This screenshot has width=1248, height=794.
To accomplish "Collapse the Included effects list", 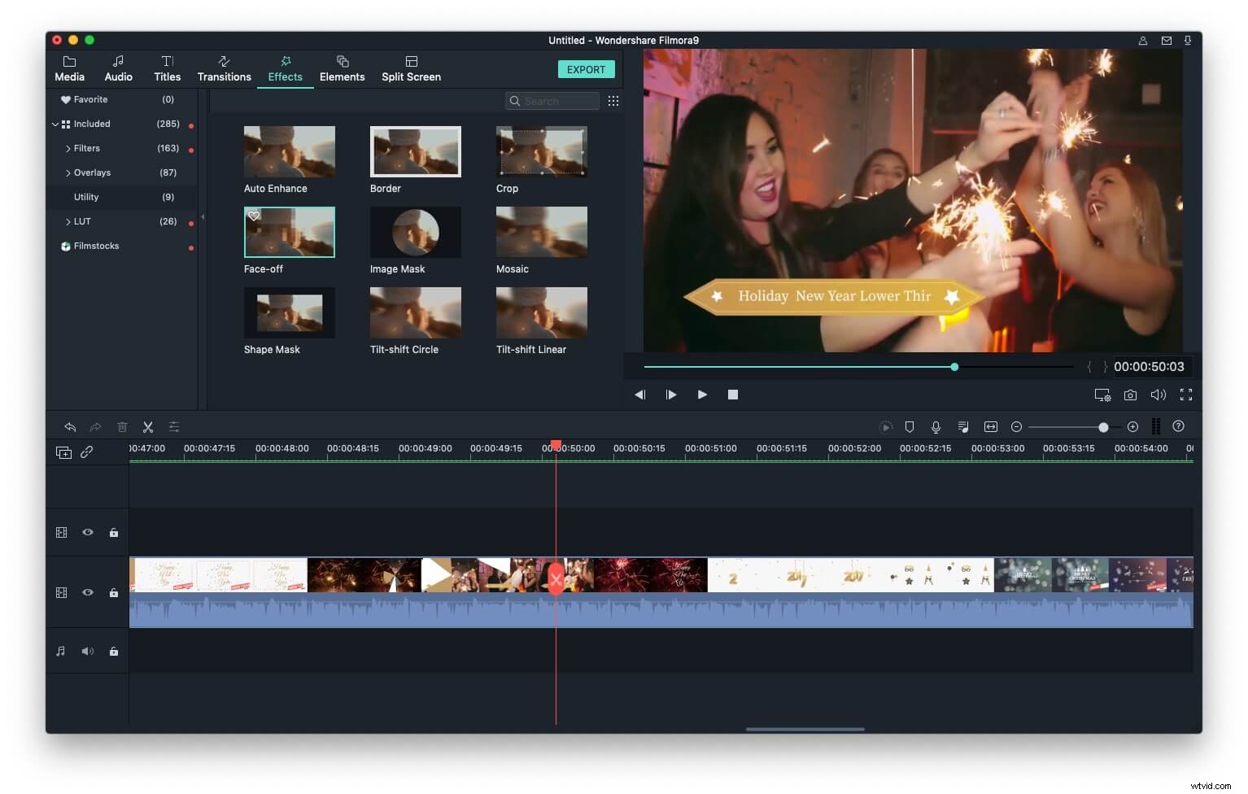I will [55, 124].
